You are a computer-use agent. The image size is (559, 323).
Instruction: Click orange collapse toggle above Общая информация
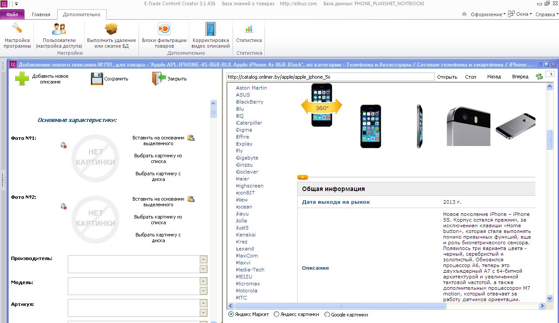click(x=302, y=177)
